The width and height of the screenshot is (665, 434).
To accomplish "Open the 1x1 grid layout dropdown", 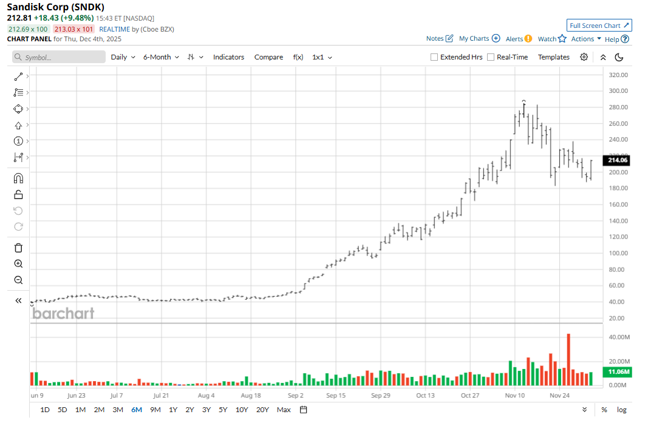I will pos(322,57).
